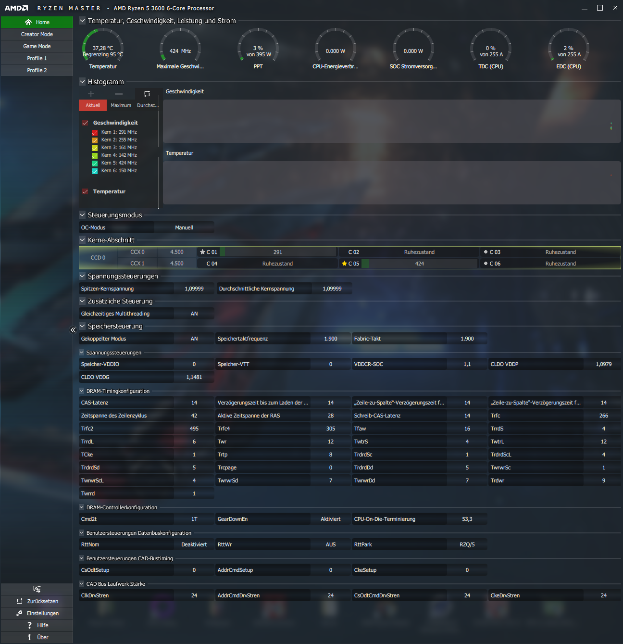Click the PPT gauge dial
Image resolution: width=623 pixels, height=644 pixels.
[258, 46]
